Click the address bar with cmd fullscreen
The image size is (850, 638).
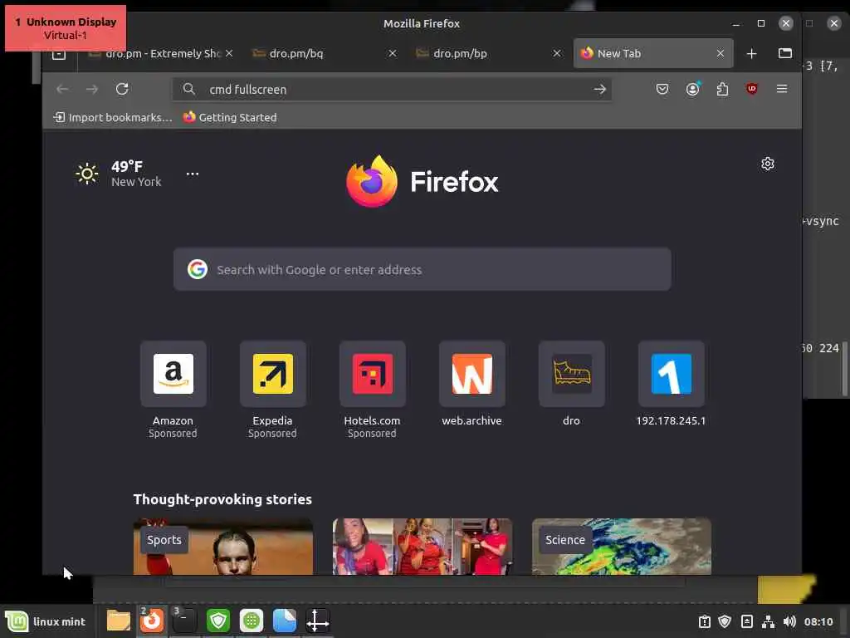[393, 90]
